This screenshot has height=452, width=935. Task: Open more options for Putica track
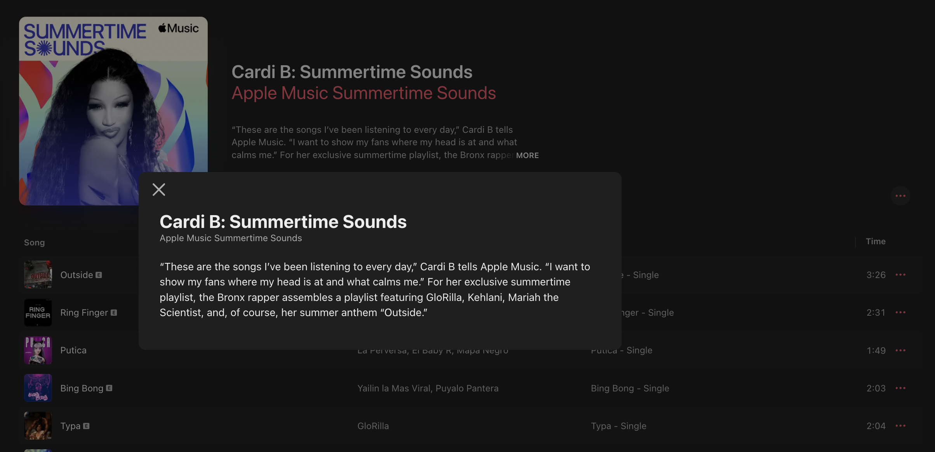tap(900, 350)
